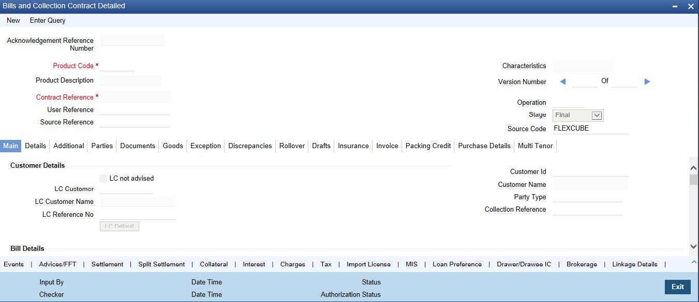The width and height of the screenshot is (699, 302).
Task: Go to previous version number arrow
Action: [x=563, y=82]
